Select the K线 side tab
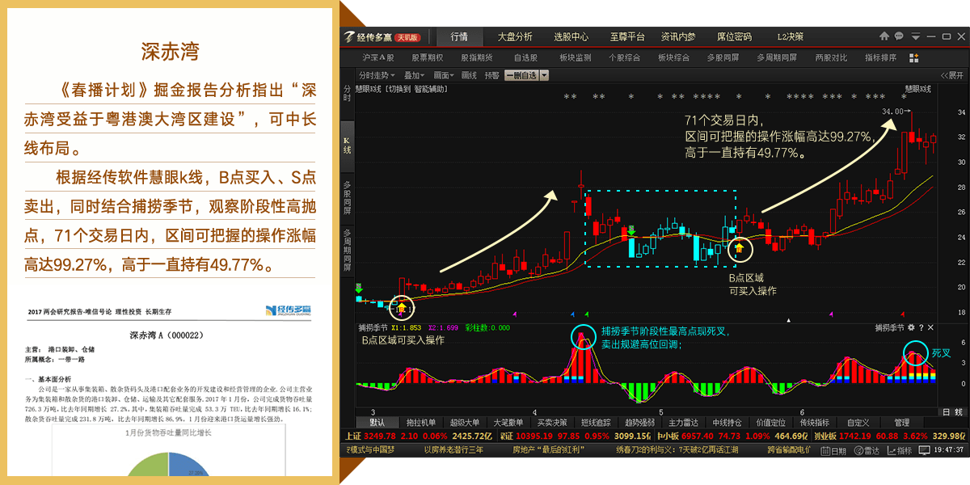This screenshot has height=485, width=970. [348, 145]
